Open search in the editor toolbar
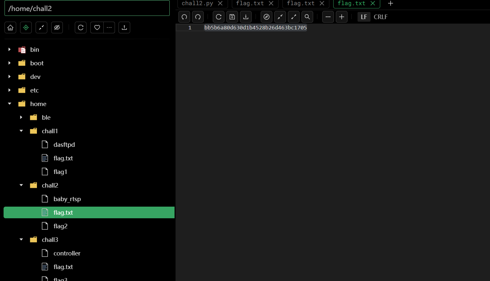 [x=307, y=17]
